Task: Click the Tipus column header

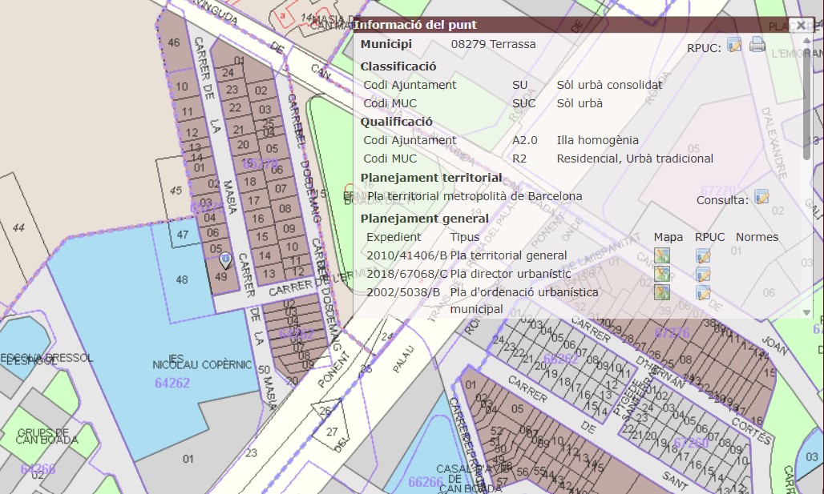Action: [x=465, y=237]
